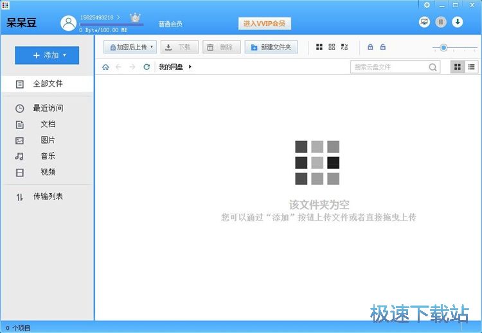Open the settings gear in title bar
This screenshot has height=333, width=482.
[x=427, y=5]
